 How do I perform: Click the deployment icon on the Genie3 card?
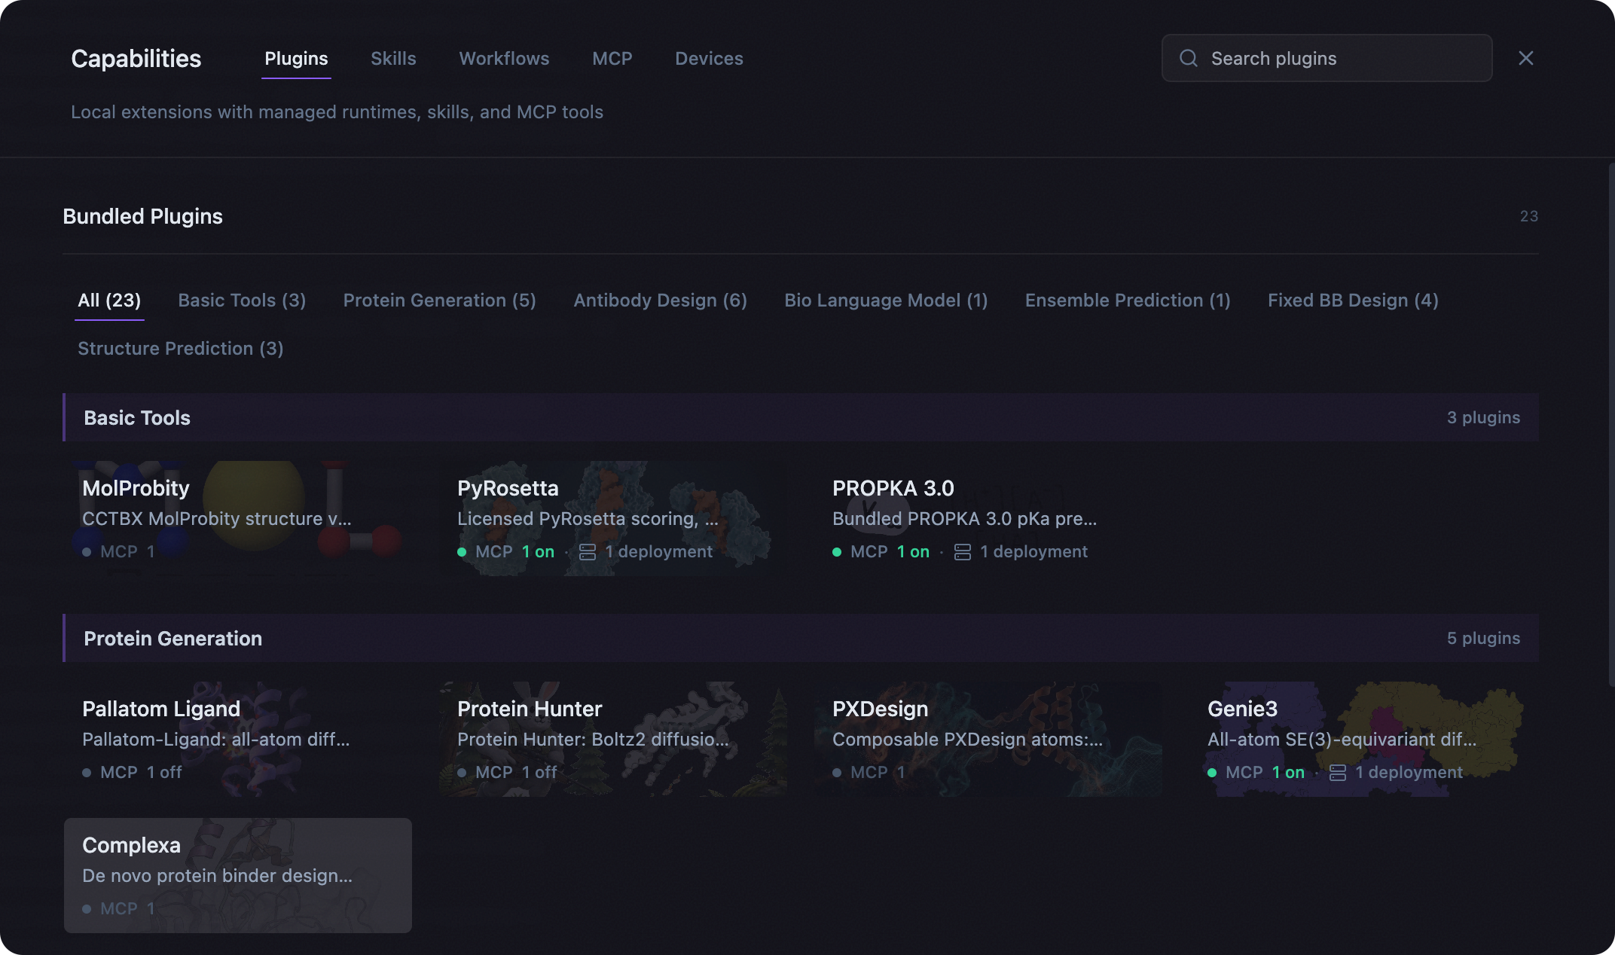[x=1338, y=773]
